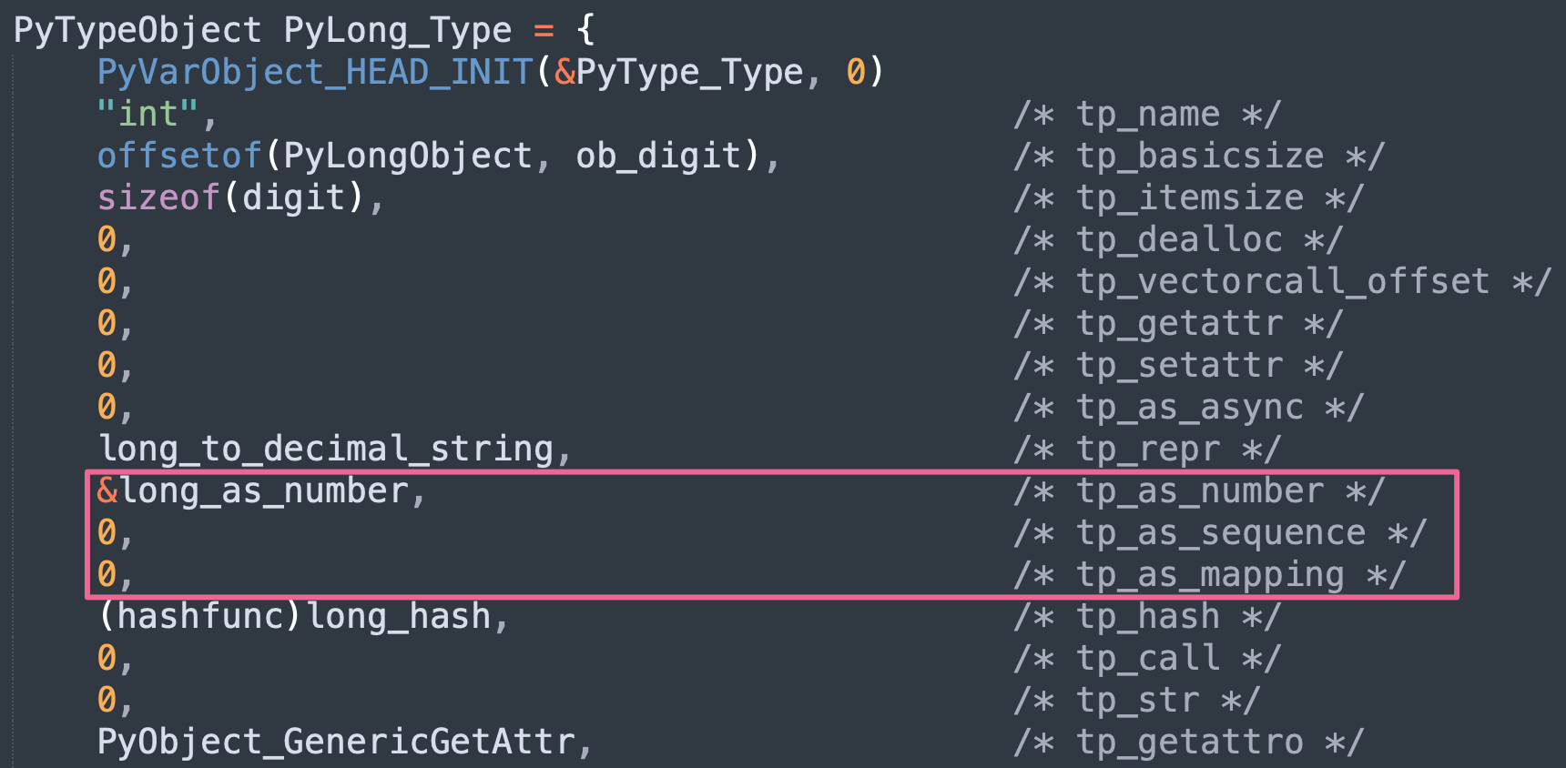This screenshot has height=768, width=1566.
Task: Click the &long_as_number reference
Action: (253, 490)
